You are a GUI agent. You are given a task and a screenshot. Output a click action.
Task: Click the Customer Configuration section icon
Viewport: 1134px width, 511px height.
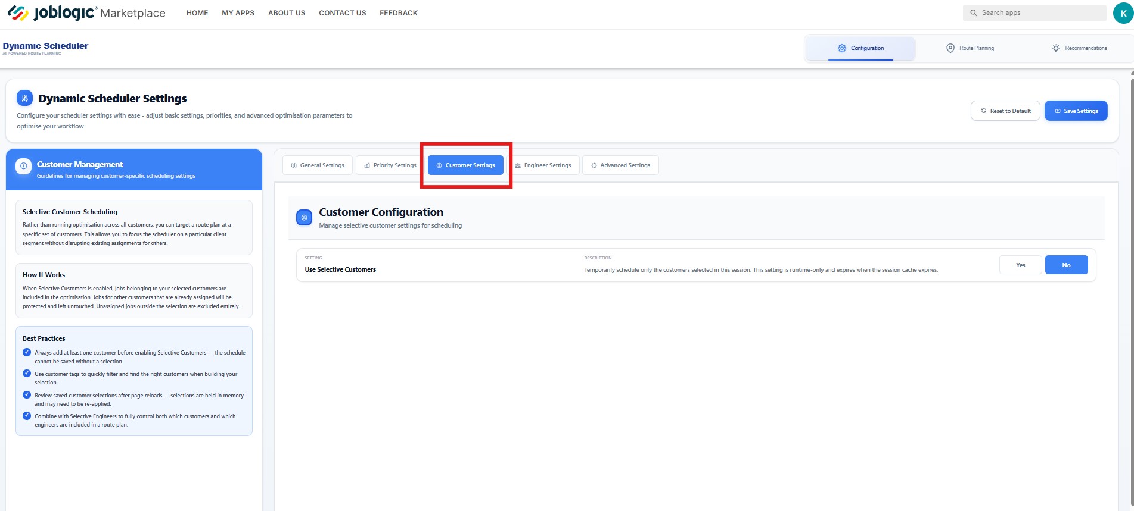[304, 218]
